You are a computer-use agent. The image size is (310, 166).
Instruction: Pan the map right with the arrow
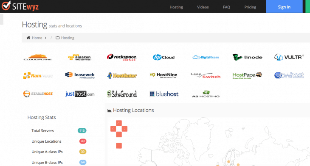(x=124, y=129)
